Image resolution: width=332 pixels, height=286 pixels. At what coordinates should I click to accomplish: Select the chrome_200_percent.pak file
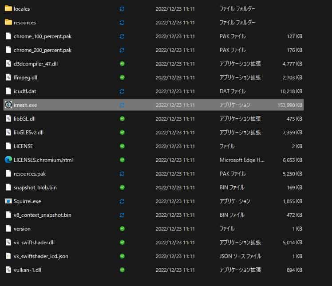[x=42, y=50]
